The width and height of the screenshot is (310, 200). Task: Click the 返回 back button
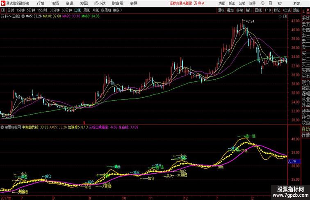point(296,10)
